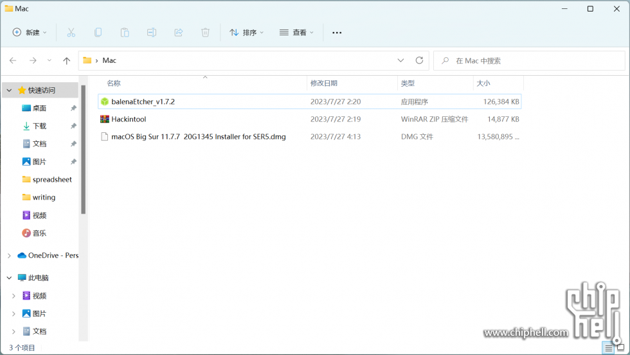Click the 'DMG 文件' type cell
Viewport: 630px width, 355px height.
417,137
